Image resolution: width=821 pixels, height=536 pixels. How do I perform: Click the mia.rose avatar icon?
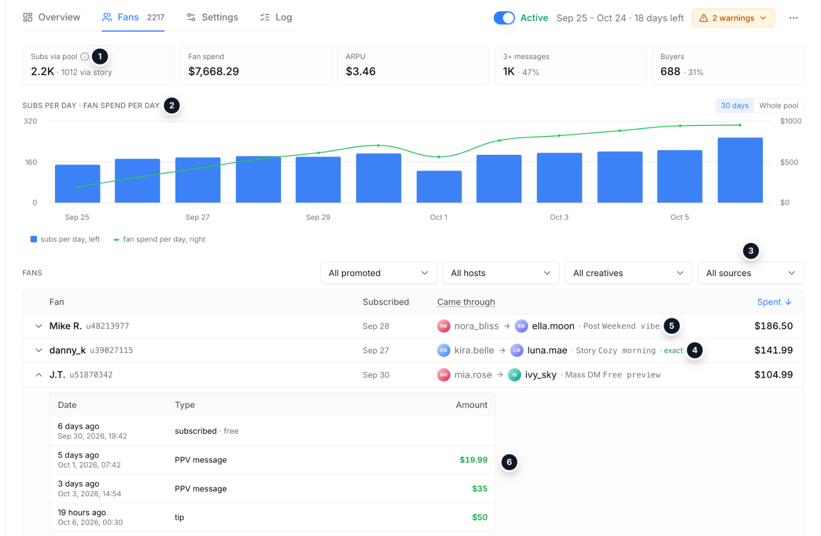coord(444,375)
